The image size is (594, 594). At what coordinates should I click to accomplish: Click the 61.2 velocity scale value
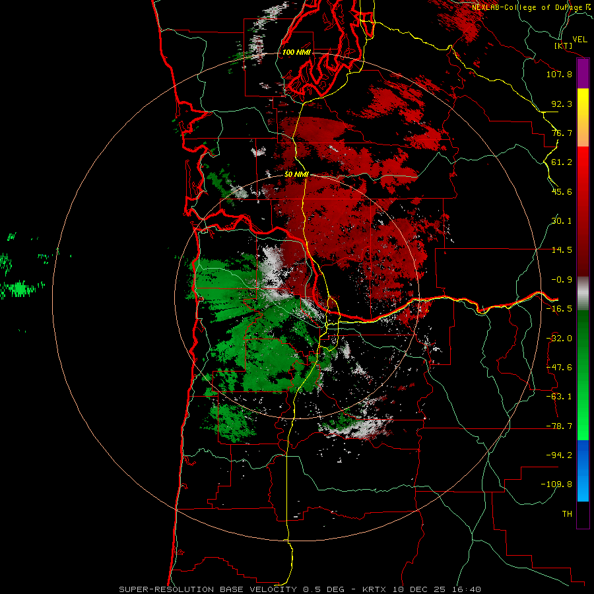pyautogui.click(x=562, y=162)
